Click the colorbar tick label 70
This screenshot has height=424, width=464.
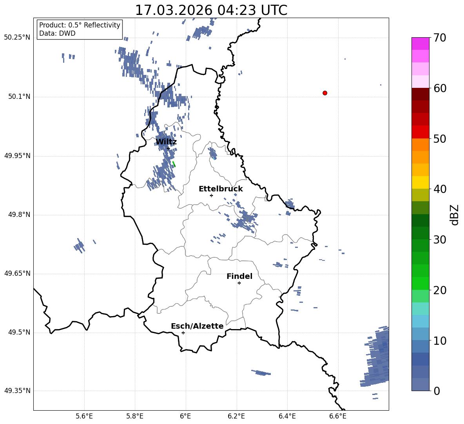point(440,38)
